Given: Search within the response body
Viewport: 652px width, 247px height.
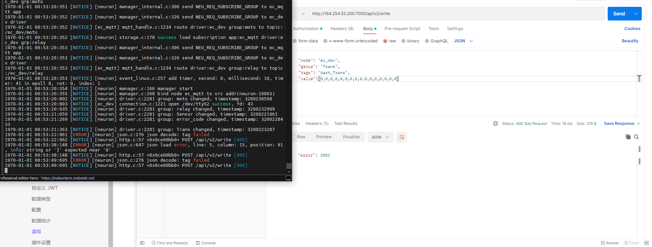Looking at the screenshot, I should [x=636, y=137].
